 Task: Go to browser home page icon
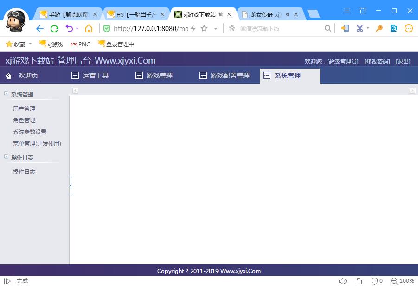(x=89, y=29)
